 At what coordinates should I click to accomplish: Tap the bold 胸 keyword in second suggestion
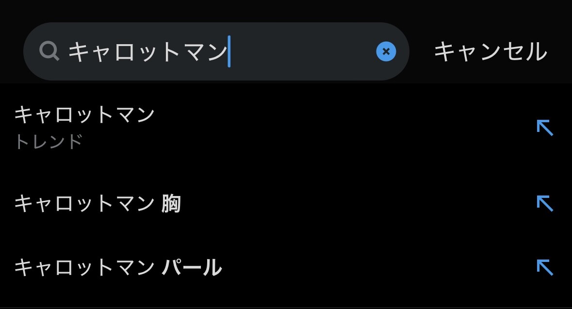click(171, 204)
